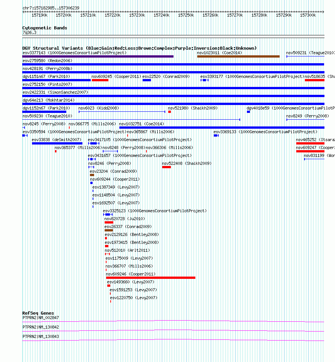
Task: Click the blue esv3369133 marker
Action: click(216, 135)
